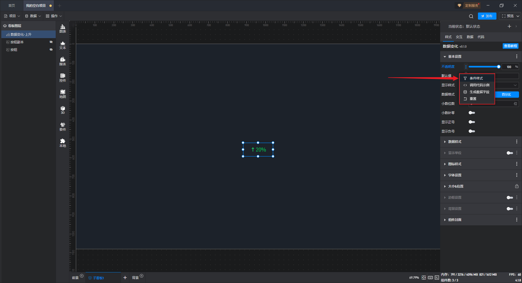Toggle the 显示正号 switch

pos(472,122)
